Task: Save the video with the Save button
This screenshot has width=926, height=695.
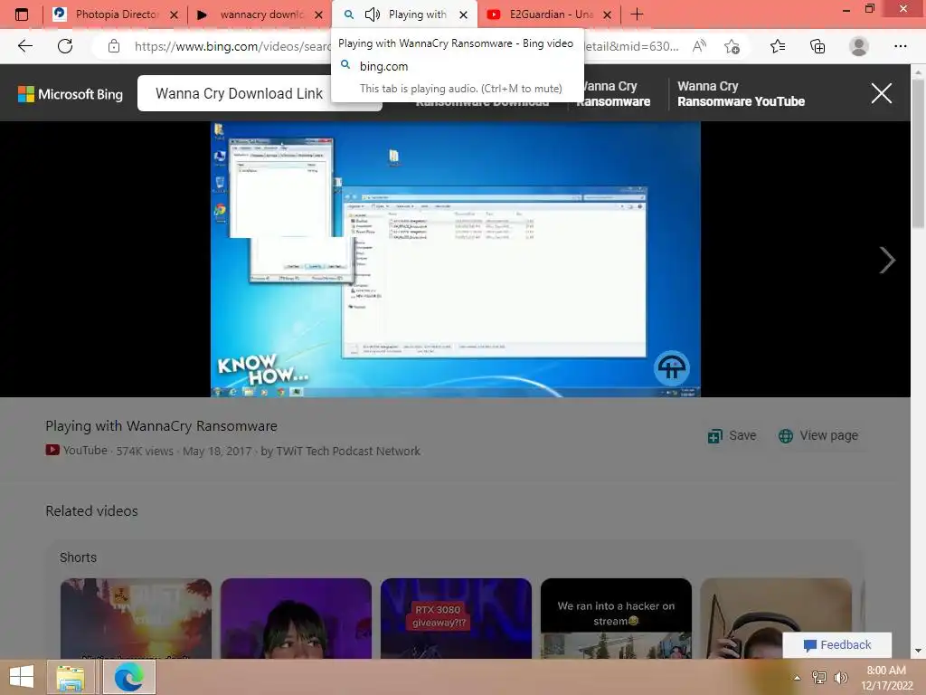Action: 732,435
